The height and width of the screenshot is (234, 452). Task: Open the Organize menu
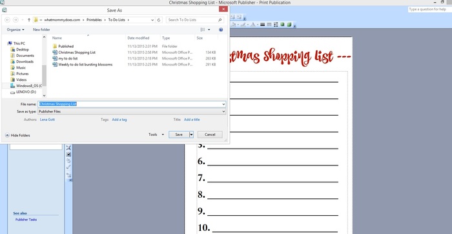[15, 30]
